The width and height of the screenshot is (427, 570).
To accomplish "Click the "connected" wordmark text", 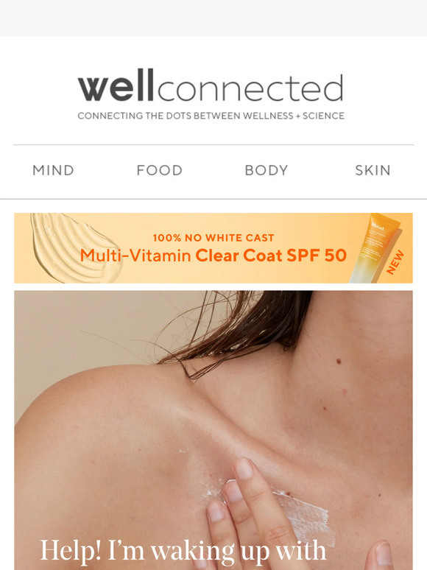I will (250, 87).
